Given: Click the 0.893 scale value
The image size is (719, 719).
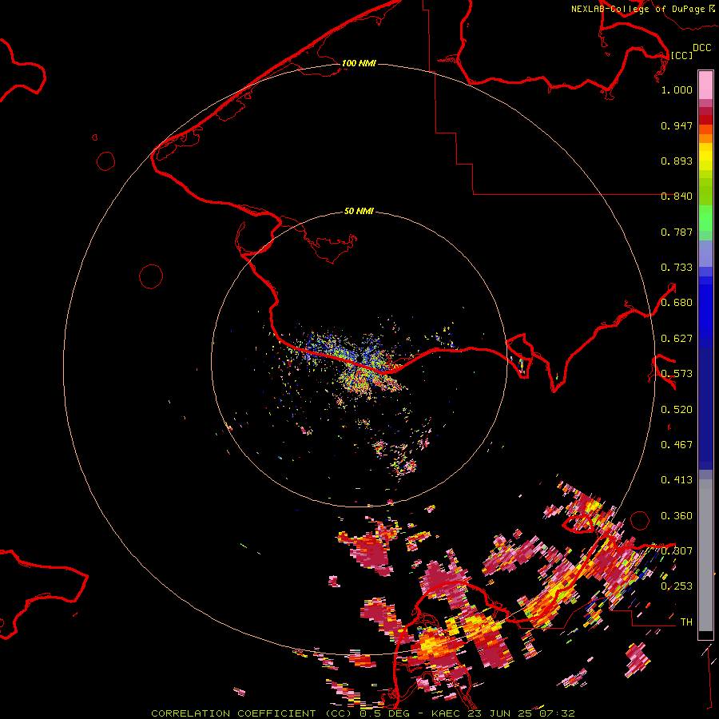Looking at the screenshot, I should (677, 161).
